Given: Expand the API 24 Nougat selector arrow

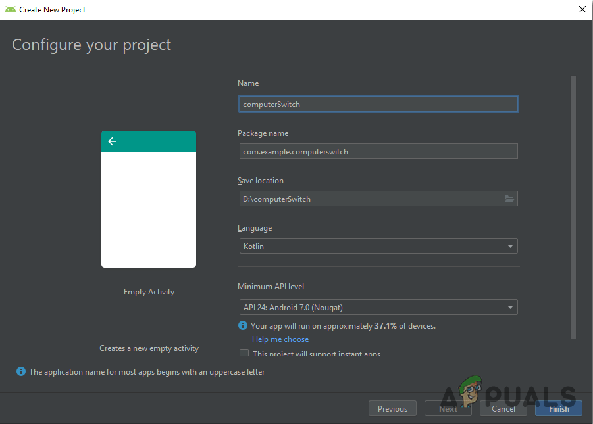Looking at the screenshot, I should [509, 307].
